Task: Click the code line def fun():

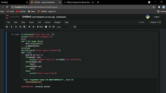Action: (26, 53)
